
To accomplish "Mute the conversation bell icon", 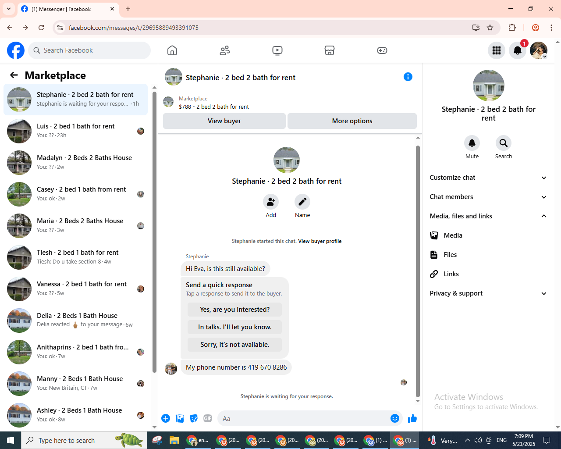I will [x=472, y=143].
